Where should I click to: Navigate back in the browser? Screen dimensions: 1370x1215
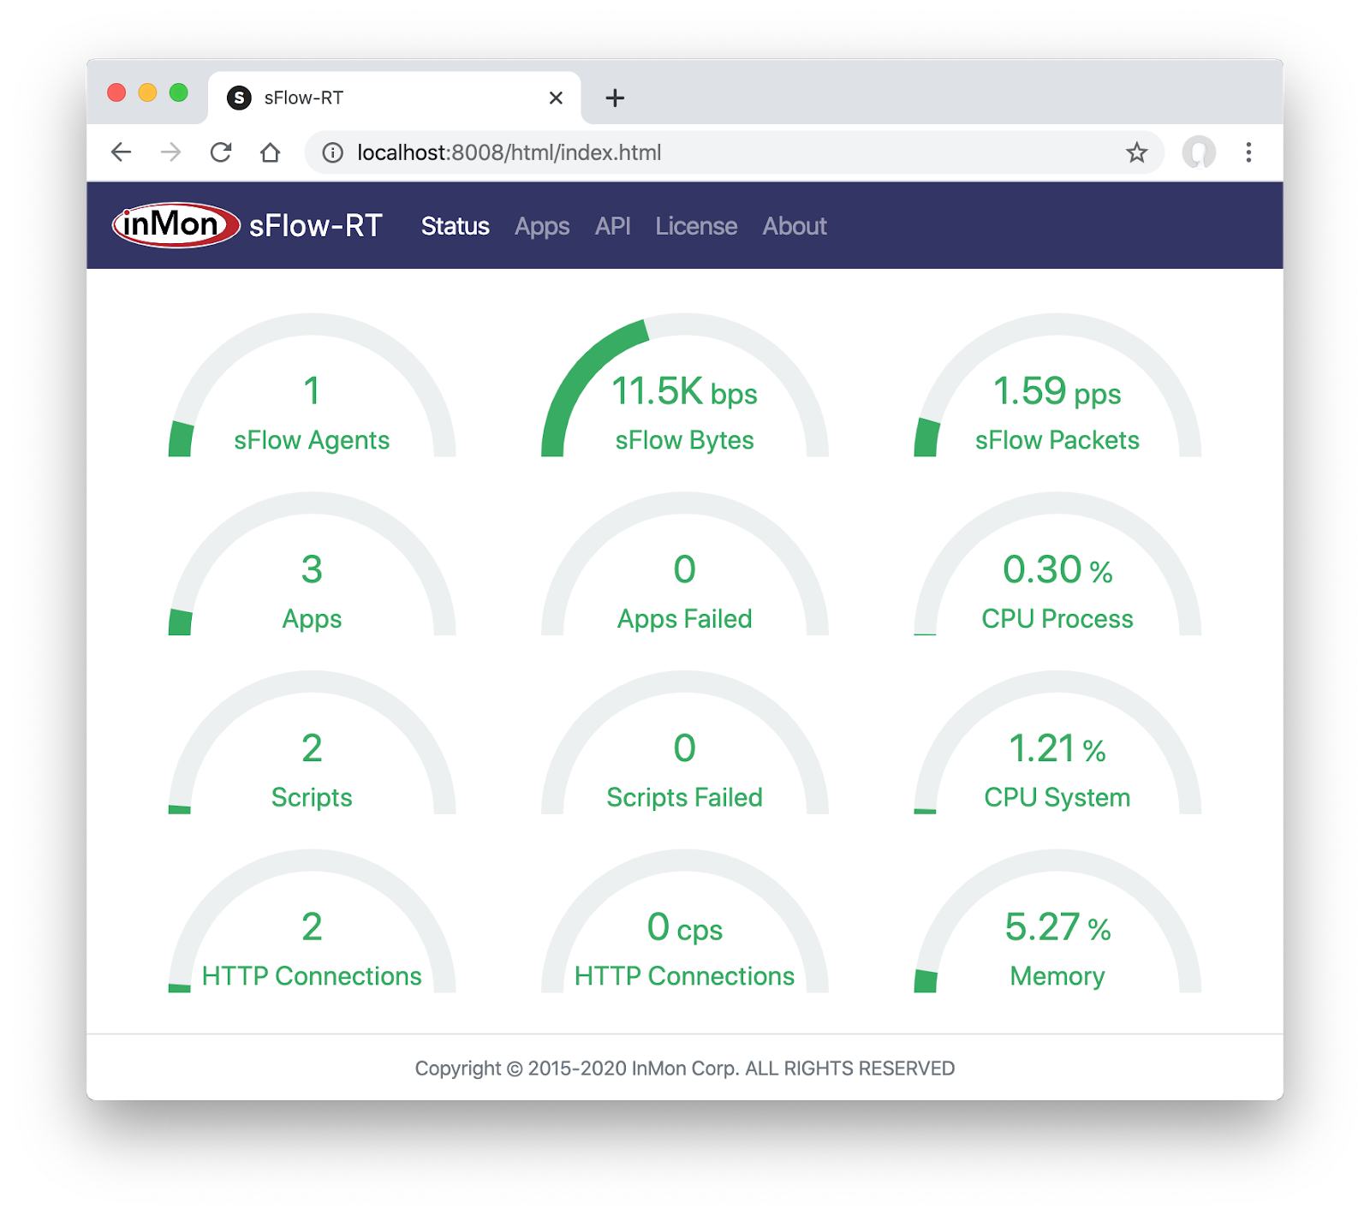coord(122,152)
